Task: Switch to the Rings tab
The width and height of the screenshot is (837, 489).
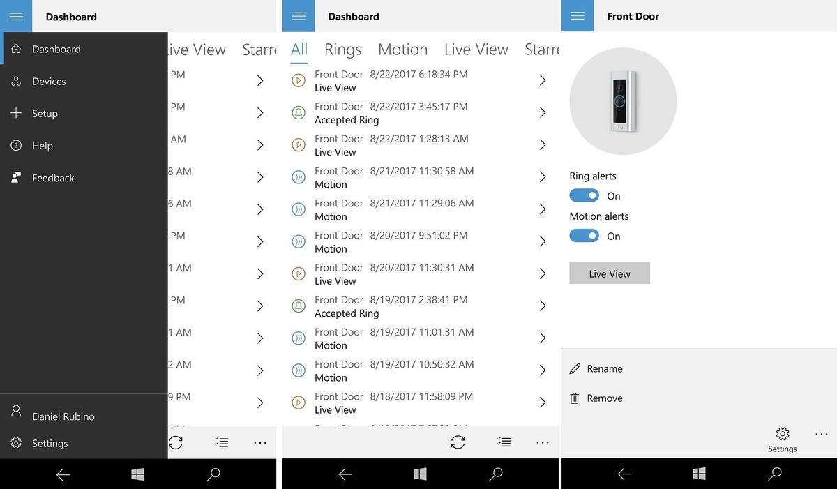Action: [342, 49]
